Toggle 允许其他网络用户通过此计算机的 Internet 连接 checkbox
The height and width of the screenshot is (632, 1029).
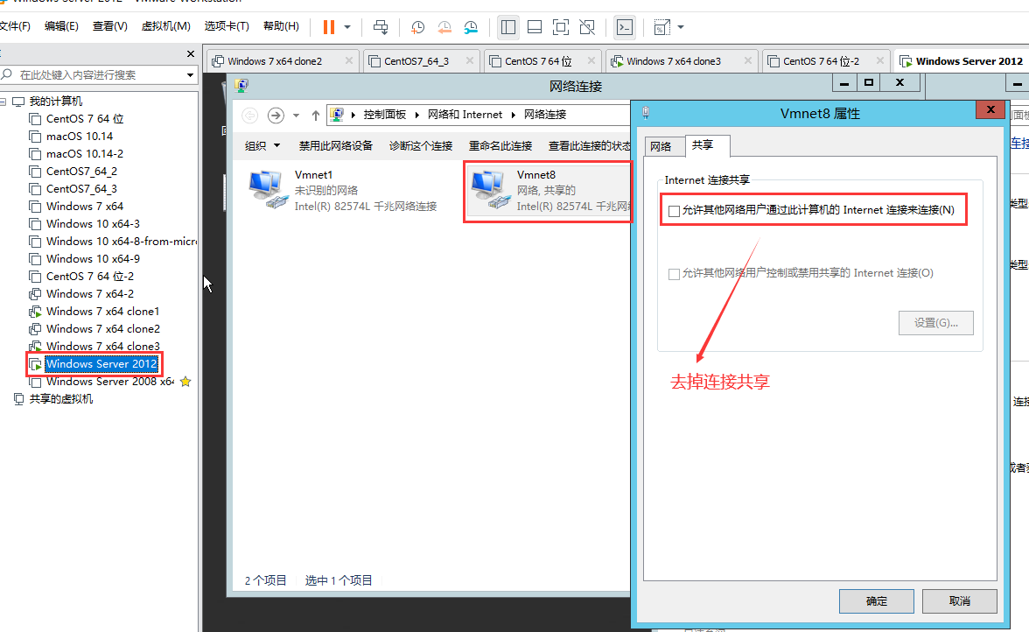tap(674, 211)
